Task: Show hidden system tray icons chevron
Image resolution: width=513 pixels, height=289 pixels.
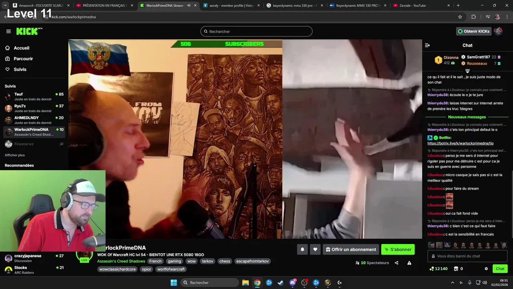Action: pyautogui.click(x=452, y=283)
